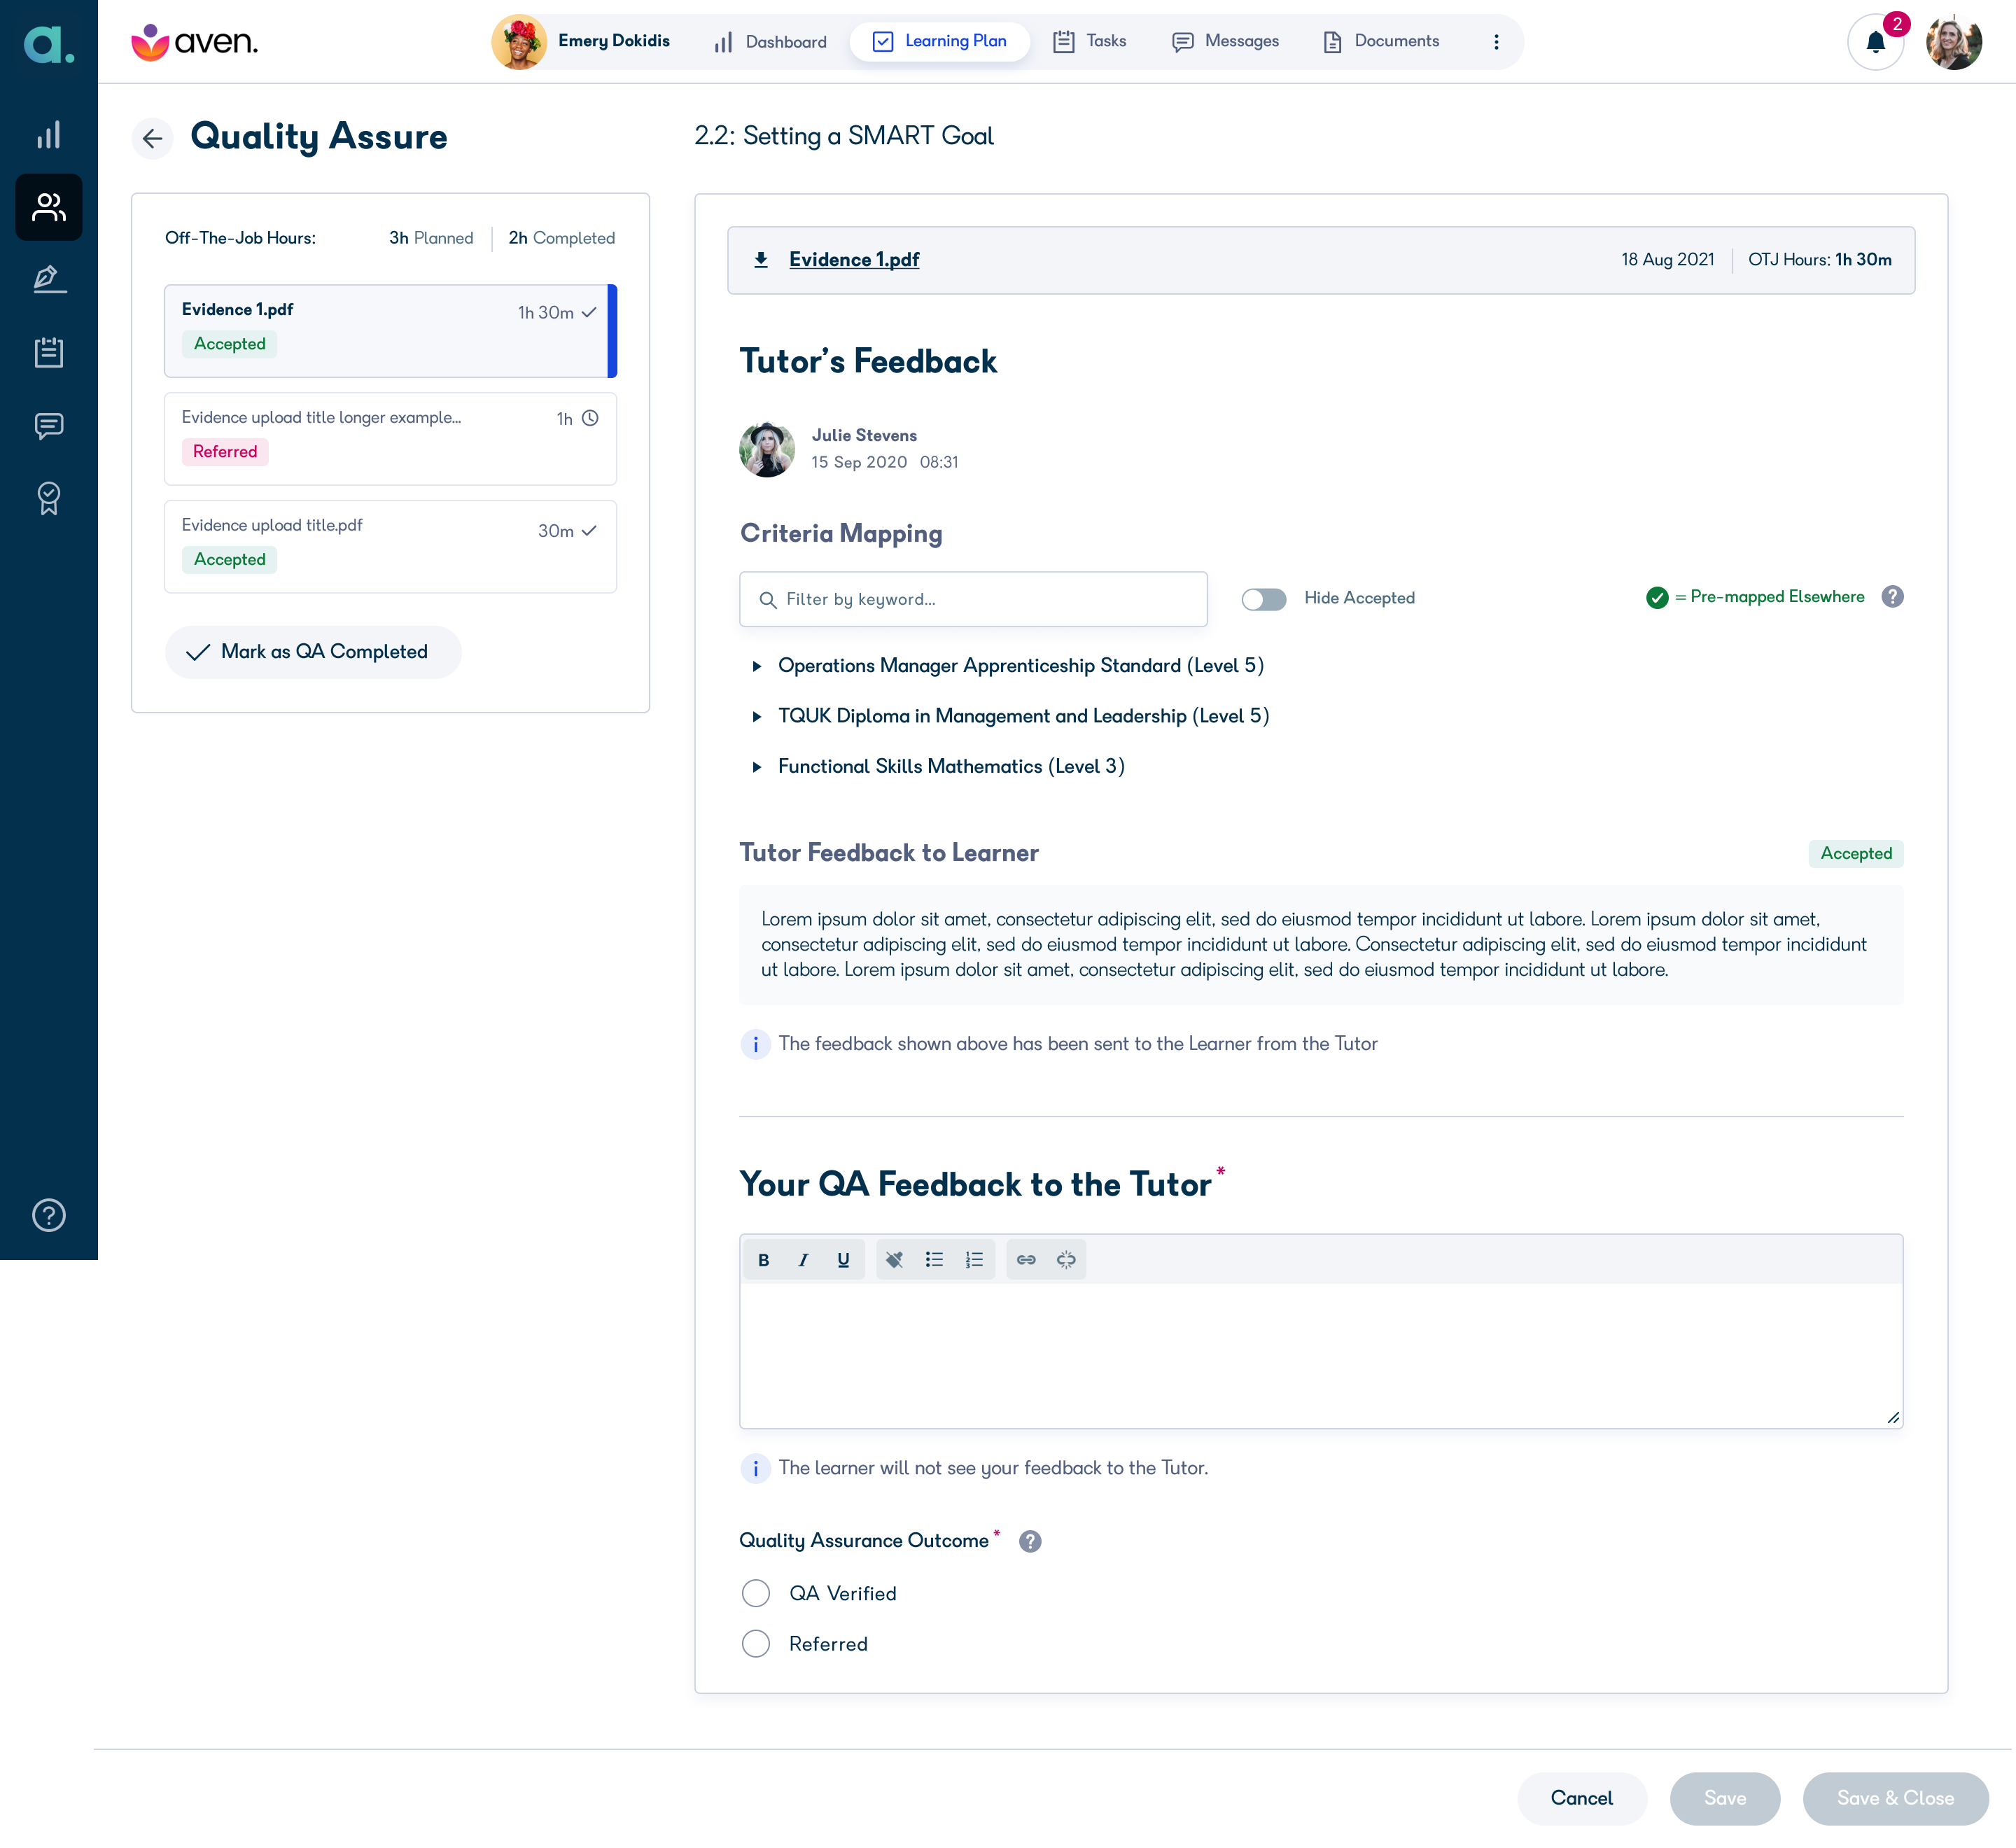2016x1848 pixels.
Task: Open the award badge icon in sidebar
Action: (x=48, y=498)
